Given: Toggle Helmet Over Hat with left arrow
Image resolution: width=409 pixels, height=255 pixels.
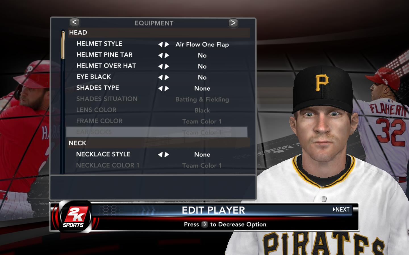Looking at the screenshot, I should (160, 67).
